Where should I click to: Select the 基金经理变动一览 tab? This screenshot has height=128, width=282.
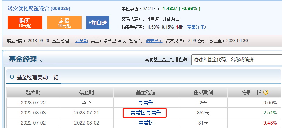coord(34,78)
